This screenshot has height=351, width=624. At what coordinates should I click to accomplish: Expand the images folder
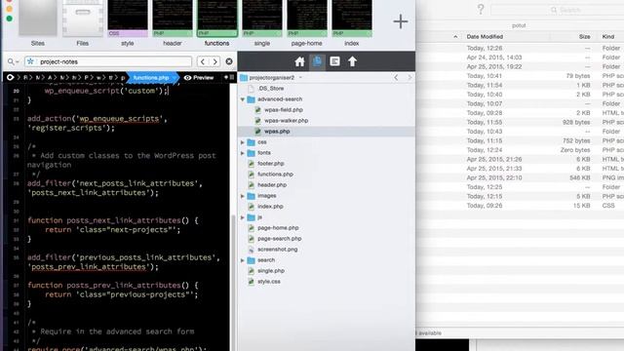click(x=243, y=196)
